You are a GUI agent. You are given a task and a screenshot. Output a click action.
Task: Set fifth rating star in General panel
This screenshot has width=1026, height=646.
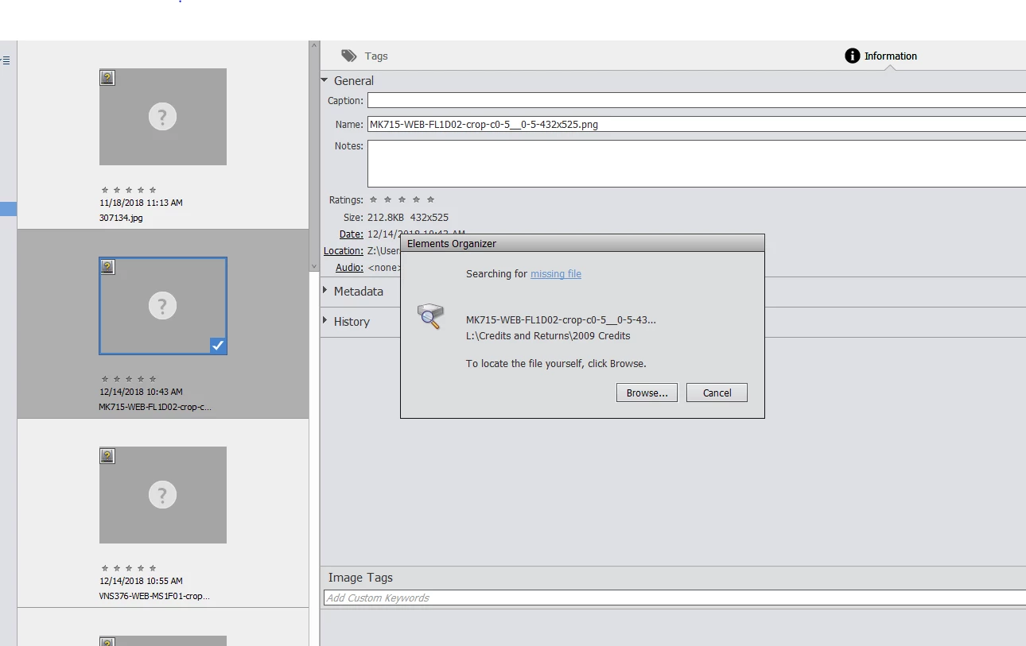tap(430, 199)
